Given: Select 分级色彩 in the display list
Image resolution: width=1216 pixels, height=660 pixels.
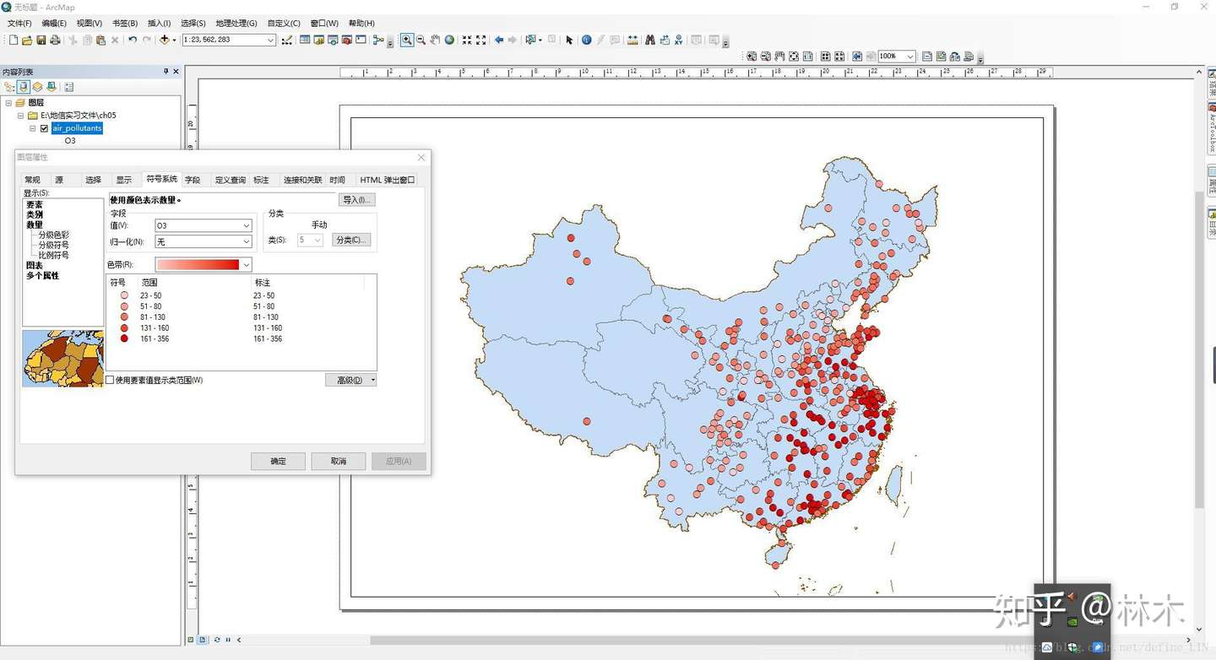Looking at the screenshot, I should coord(54,235).
